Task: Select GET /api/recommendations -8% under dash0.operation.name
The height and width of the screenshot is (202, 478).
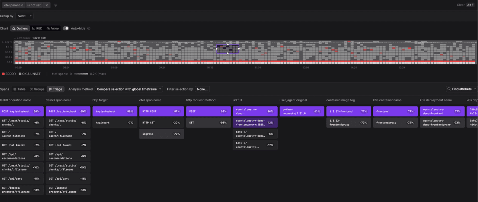Action: 22,156
